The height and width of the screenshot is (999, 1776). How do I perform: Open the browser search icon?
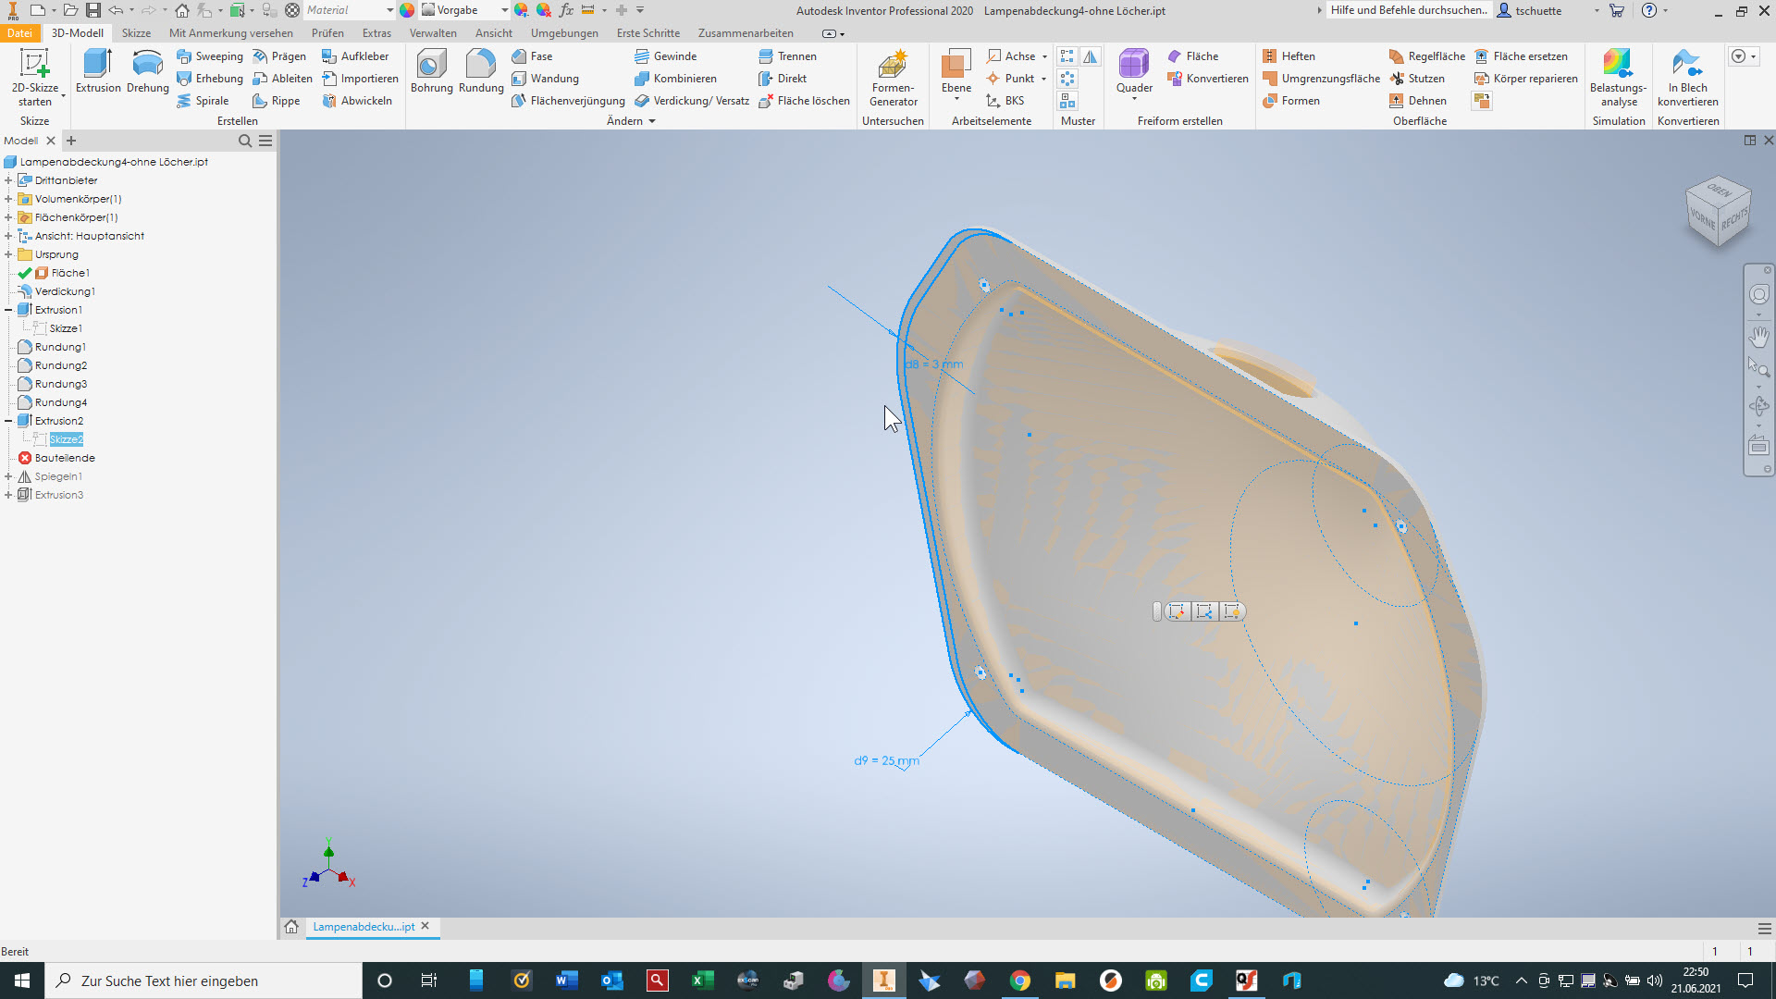point(245,141)
